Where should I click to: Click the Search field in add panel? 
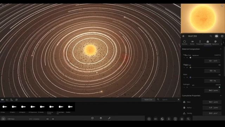(x=168, y=99)
